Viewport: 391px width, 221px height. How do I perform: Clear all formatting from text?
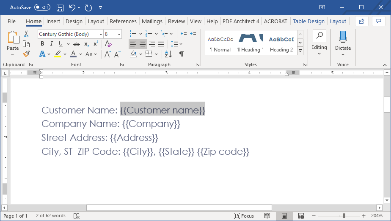click(108, 44)
